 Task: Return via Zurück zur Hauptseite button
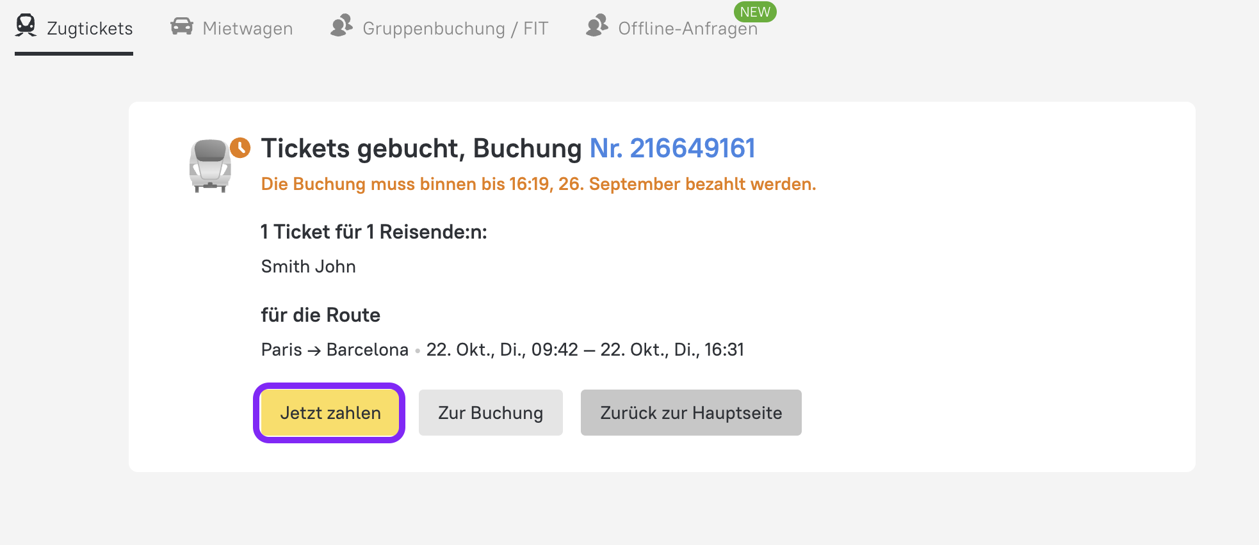coord(691,413)
